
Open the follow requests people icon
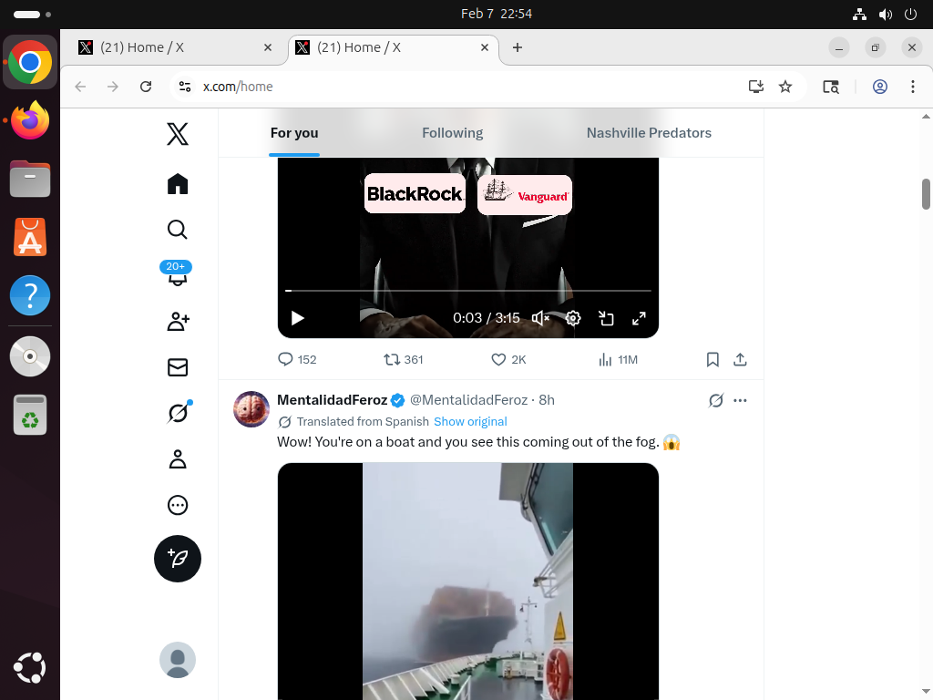click(178, 321)
